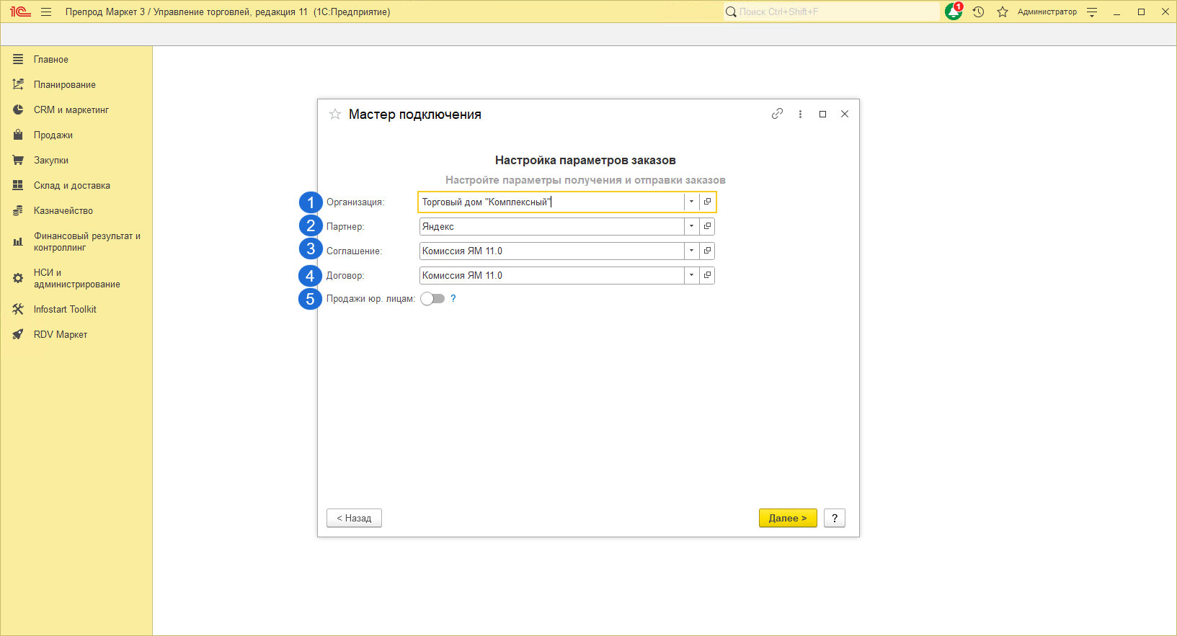Expand the Договор dropdown list
The height and width of the screenshot is (636, 1177).
[691, 275]
